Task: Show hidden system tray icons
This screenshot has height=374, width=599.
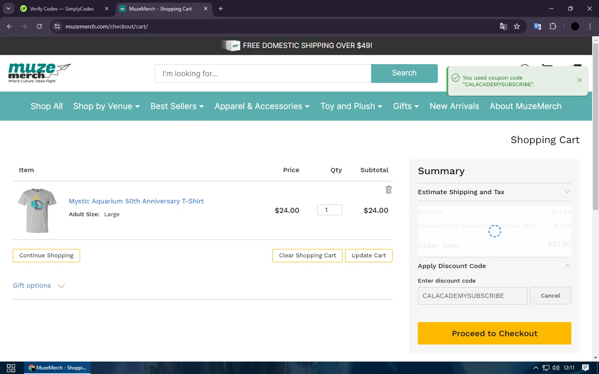Action: tap(536, 368)
